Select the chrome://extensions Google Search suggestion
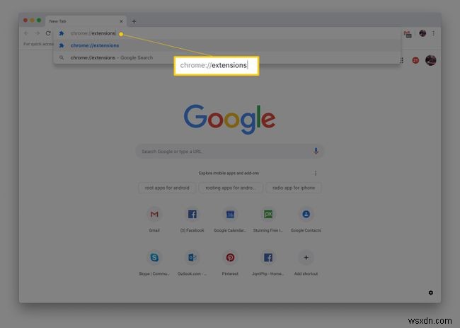 [x=227, y=58]
